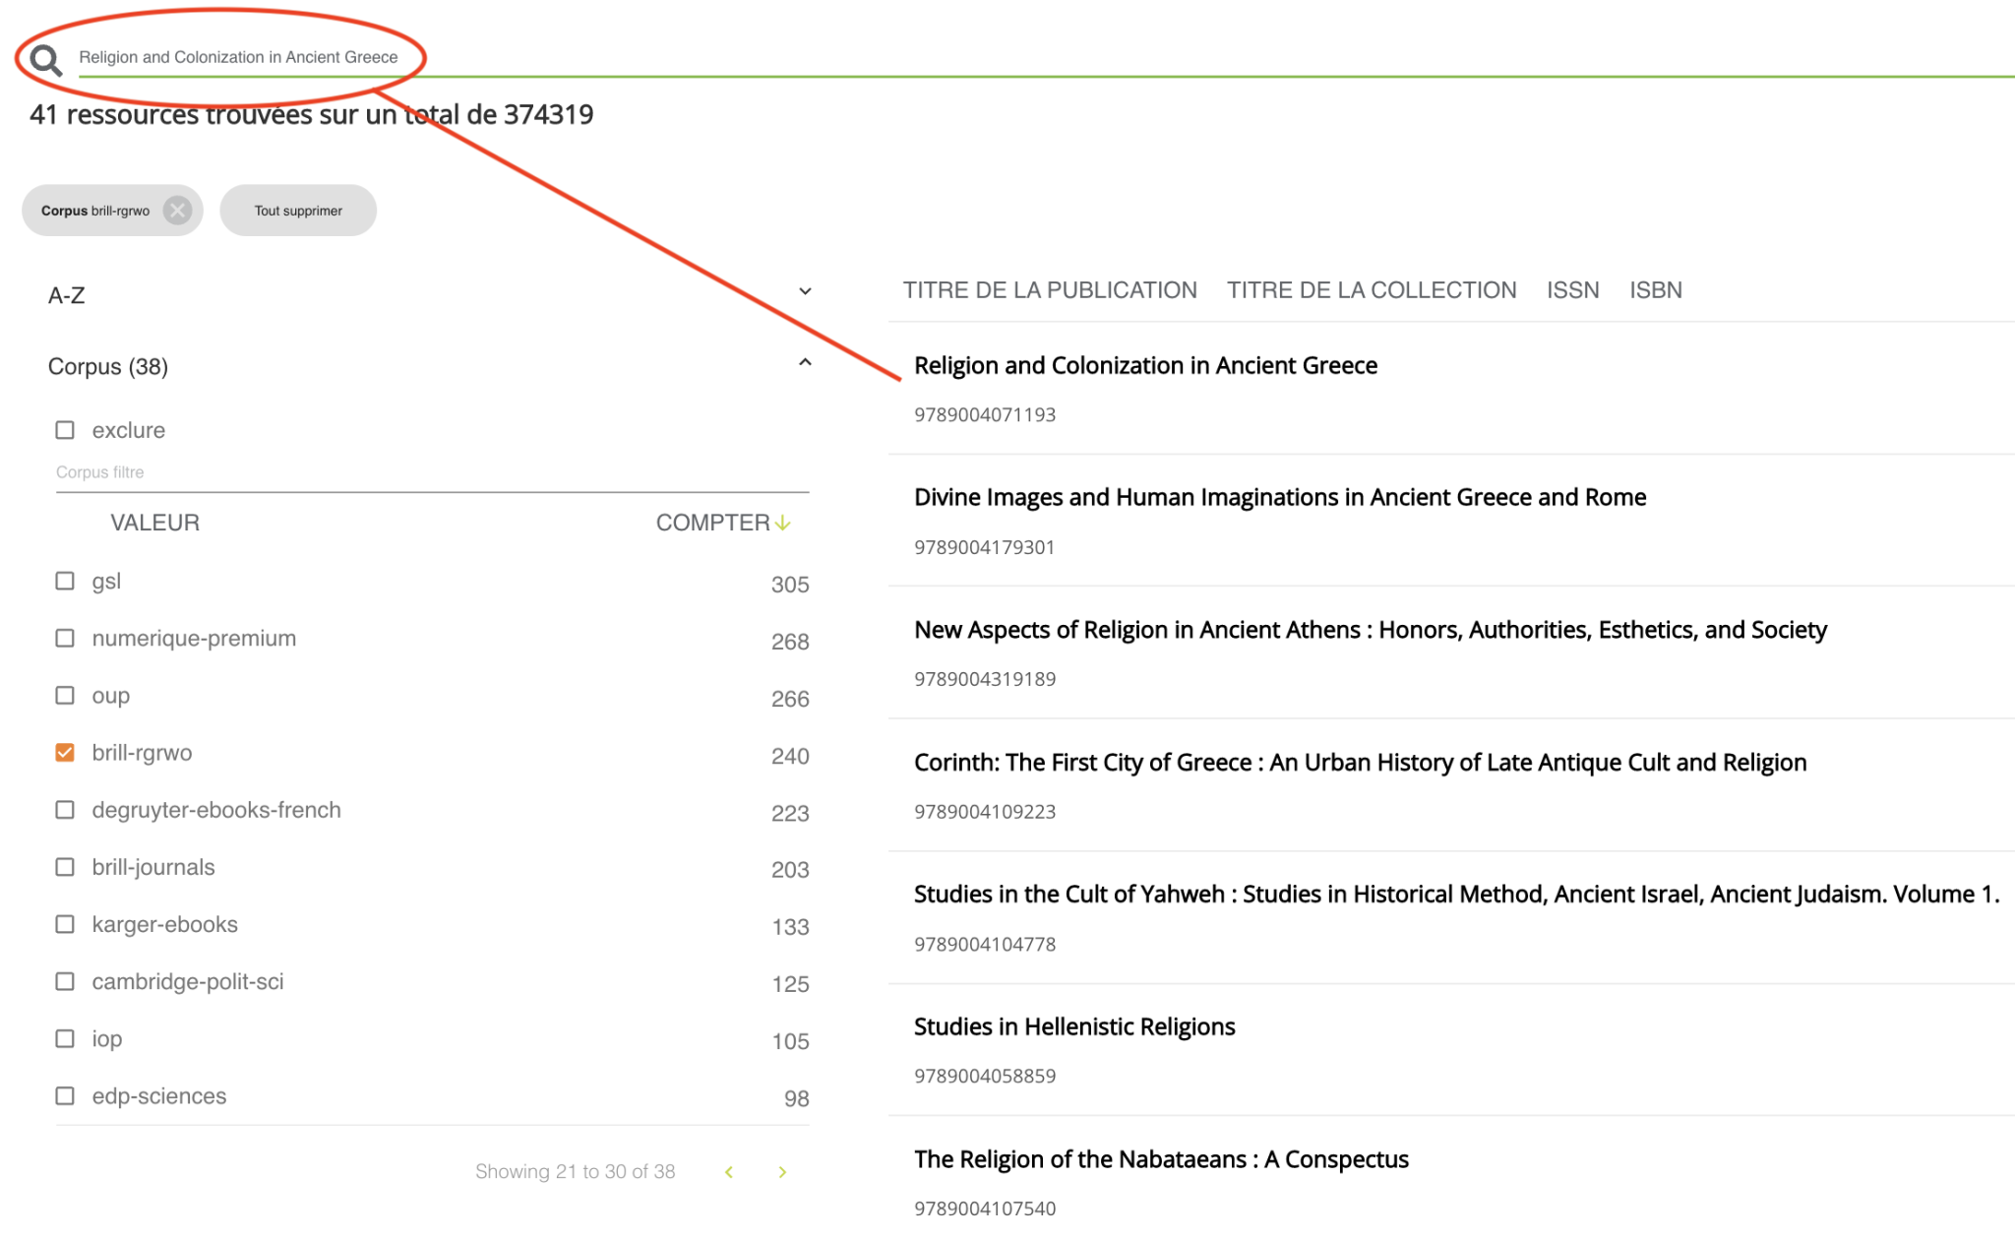Toggle the exclure checkbox
2015x1239 pixels.
click(x=65, y=430)
